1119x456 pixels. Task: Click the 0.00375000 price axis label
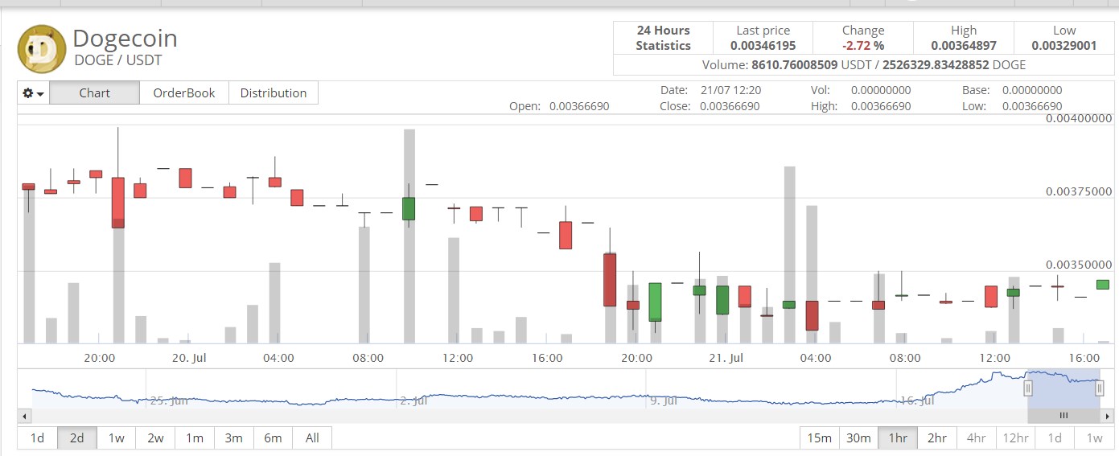coord(1079,191)
